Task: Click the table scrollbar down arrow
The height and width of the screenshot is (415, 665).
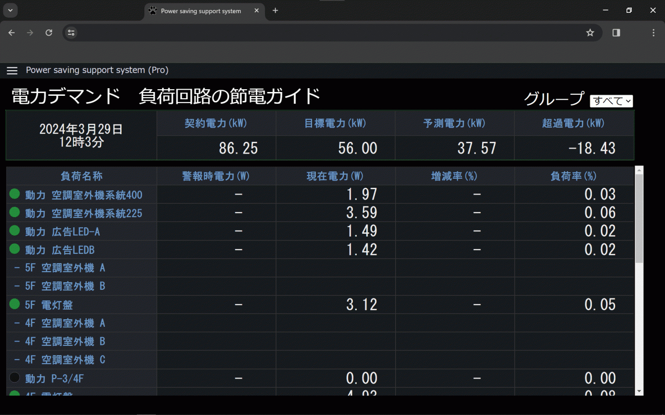Action: click(x=639, y=391)
